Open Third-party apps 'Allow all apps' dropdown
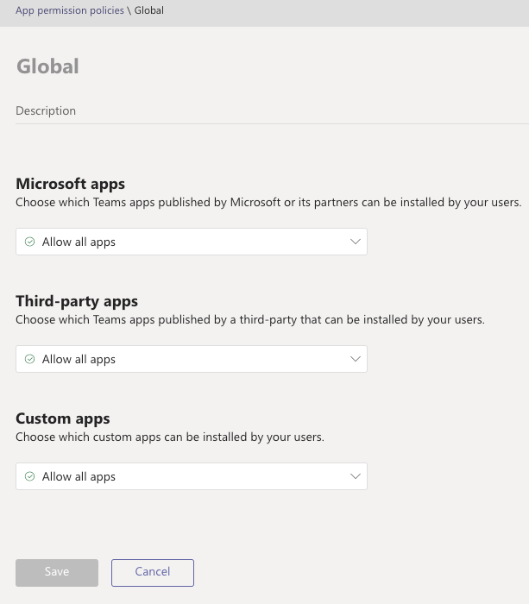Viewport: 529px width, 604px height. (x=191, y=360)
